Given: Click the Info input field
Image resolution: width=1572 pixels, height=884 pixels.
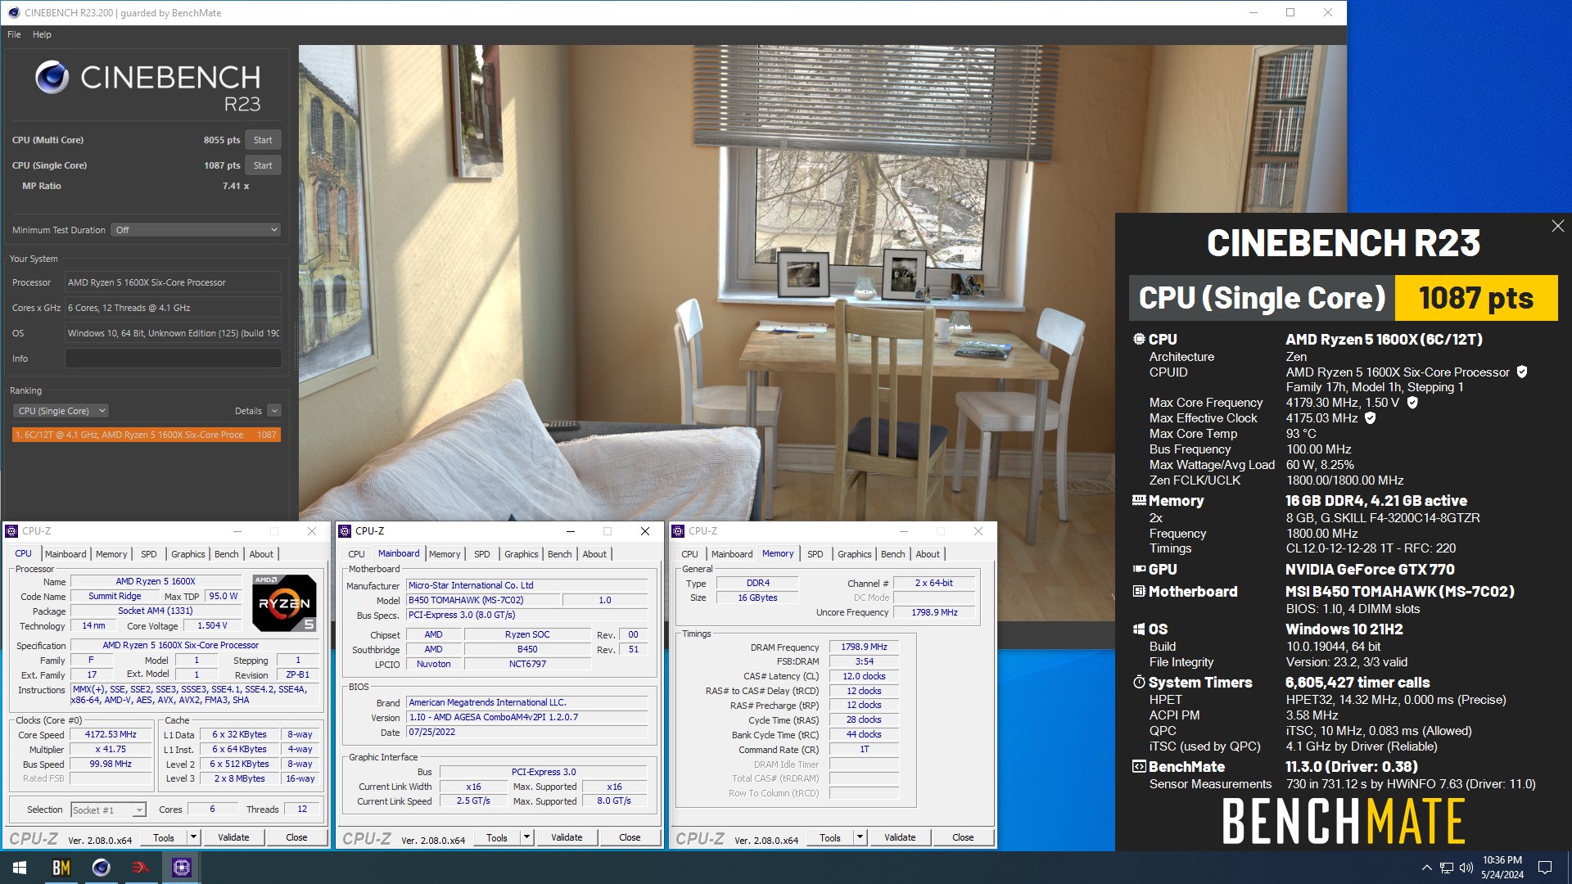Looking at the screenshot, I should (173, 359).
